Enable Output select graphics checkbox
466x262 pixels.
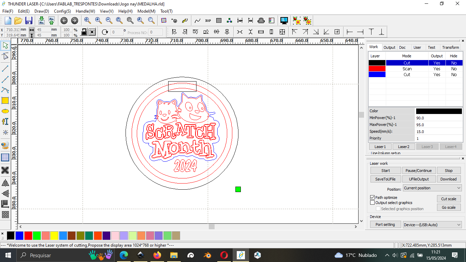(373, 203)
